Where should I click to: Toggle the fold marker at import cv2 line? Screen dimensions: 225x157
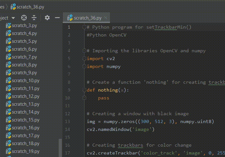pos(84,59)
